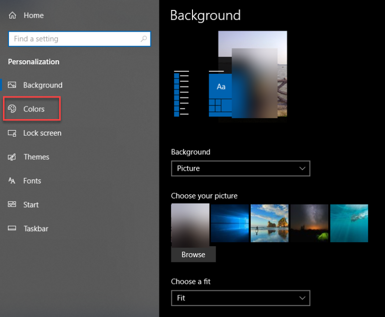Viewport: 385px width, 317px height.
Task: Open the Fonts settings
Action: 32,181
